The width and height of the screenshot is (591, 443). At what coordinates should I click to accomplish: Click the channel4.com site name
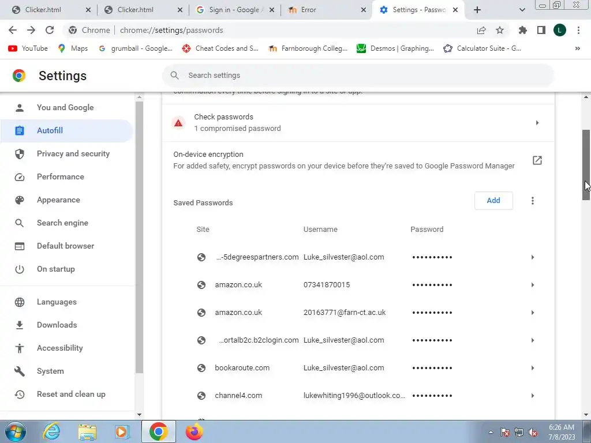[238, 396]
